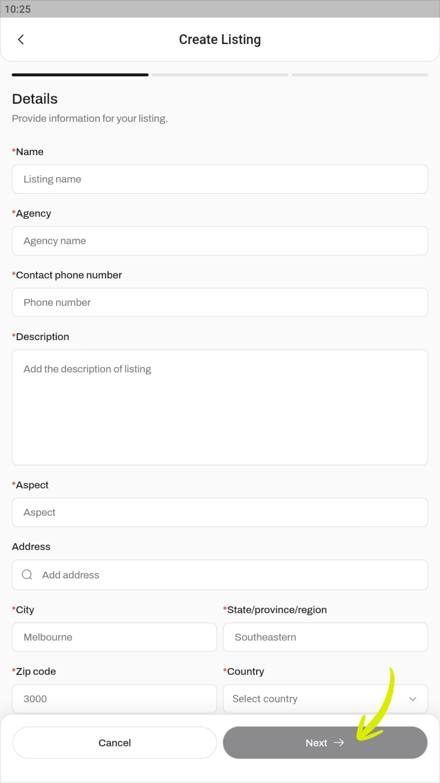Tap the 10:25 clock in status bar
The image size is (440, 783).
(18, 9)
